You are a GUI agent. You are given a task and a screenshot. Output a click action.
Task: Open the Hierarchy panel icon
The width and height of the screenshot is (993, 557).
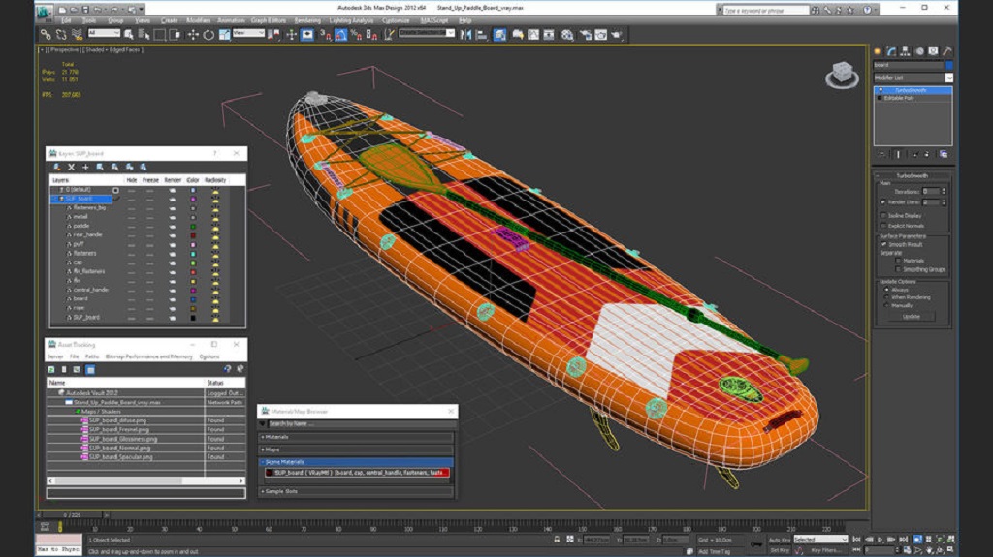(905, 51)
